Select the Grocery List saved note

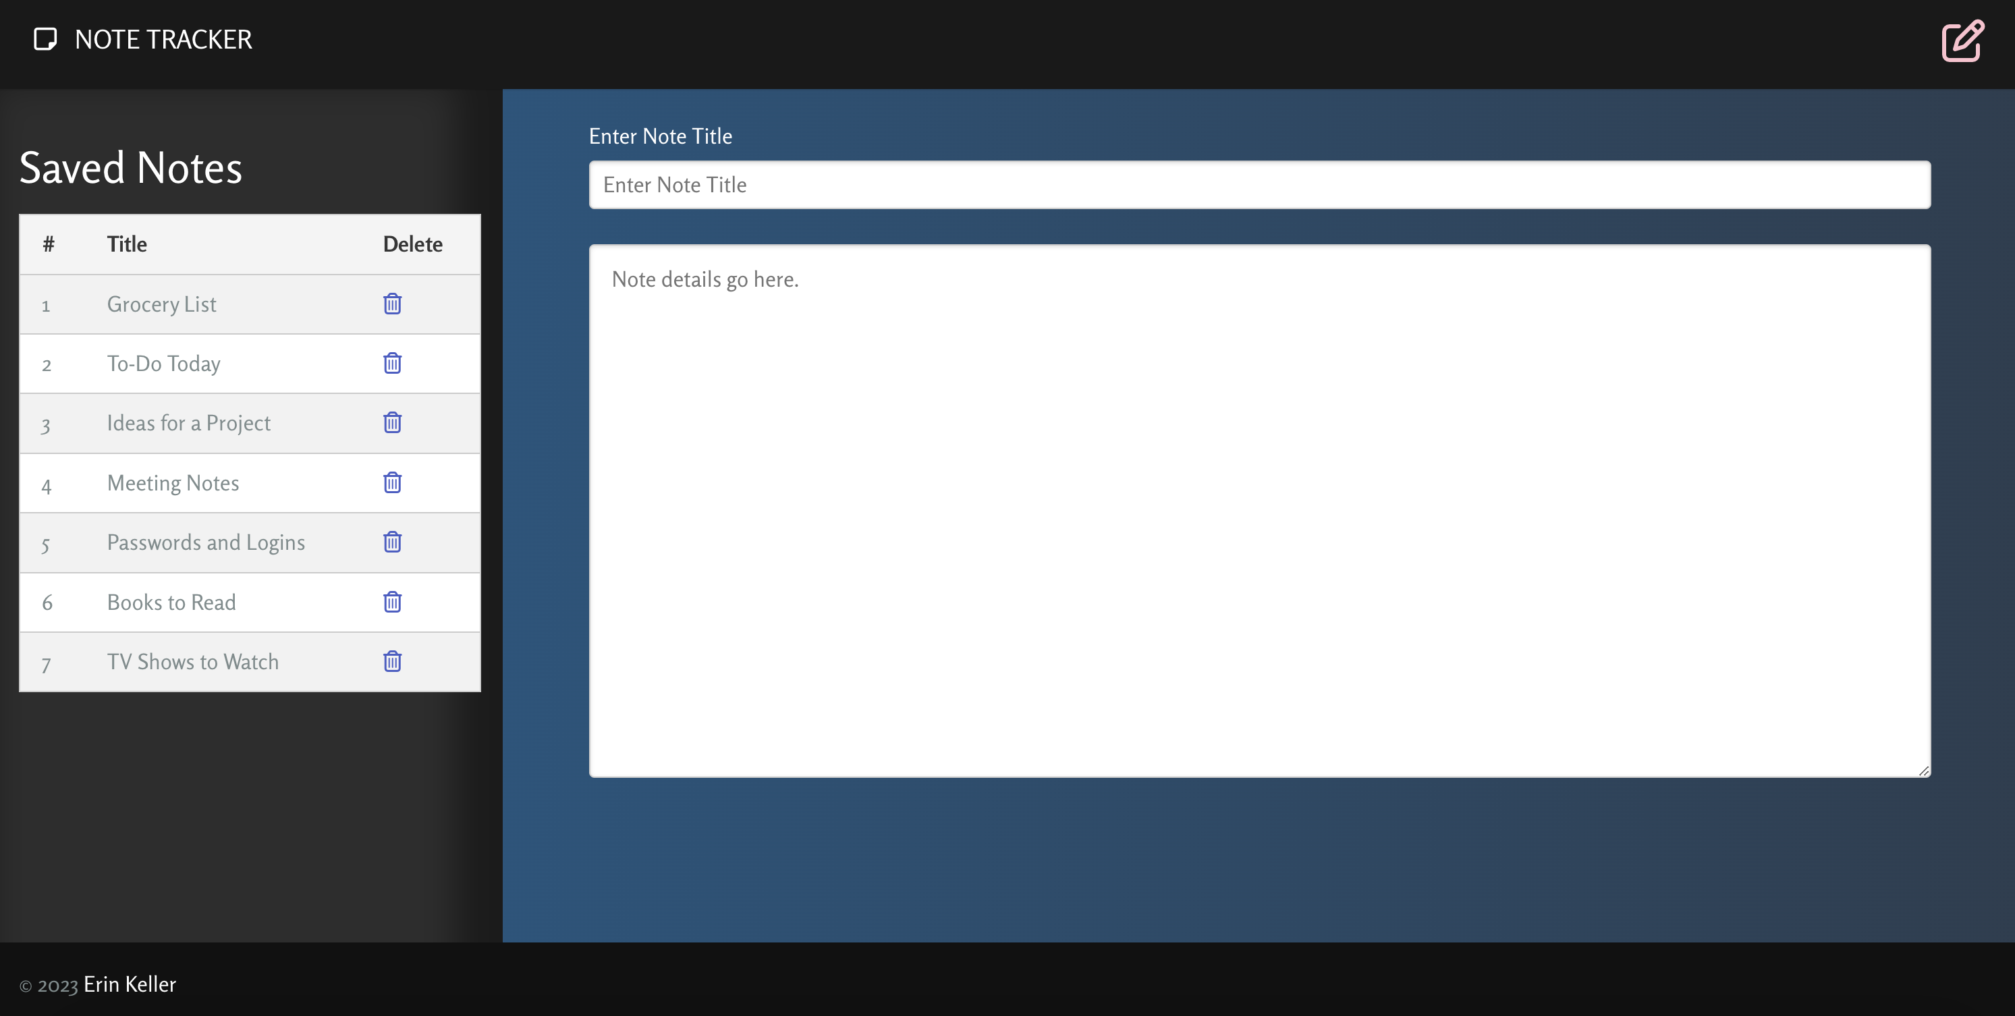pyautogui.click(x=161, y=302)
